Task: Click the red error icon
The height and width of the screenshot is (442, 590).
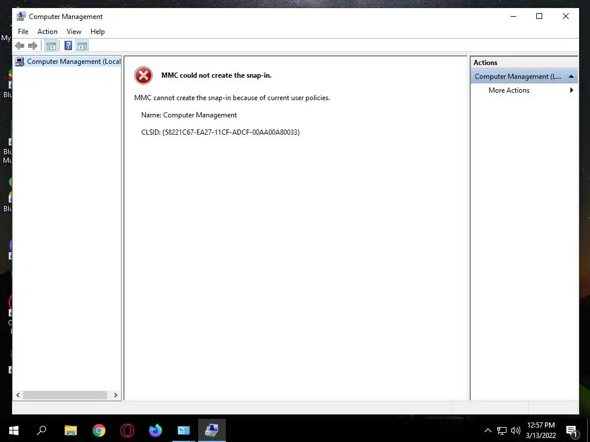Action: tap(143, 75)
